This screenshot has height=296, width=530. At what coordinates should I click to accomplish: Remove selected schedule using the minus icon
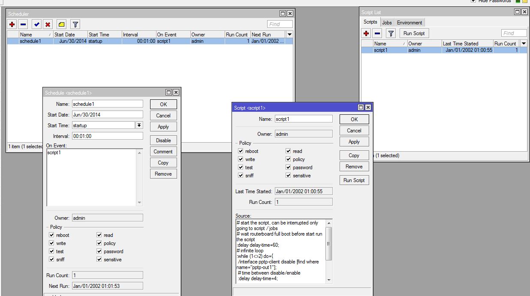23,24
